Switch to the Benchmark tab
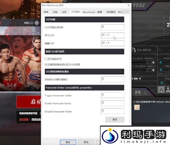Screen dimensions: 170x145 tap(89, 12)
